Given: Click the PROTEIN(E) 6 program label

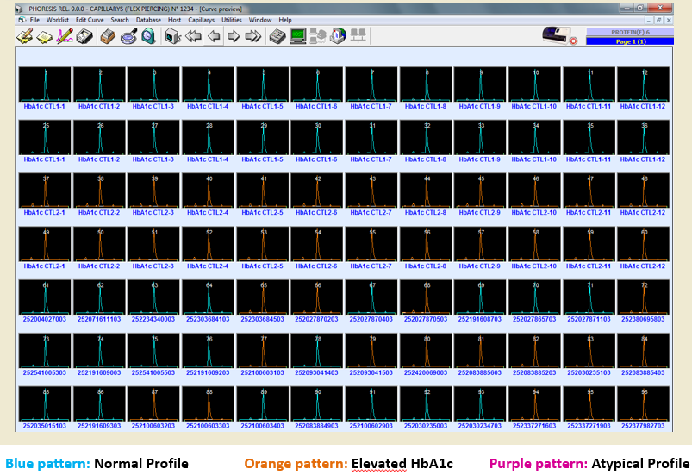Looking at the screenshot, I should pyautogui.click(x=637, y=32).
